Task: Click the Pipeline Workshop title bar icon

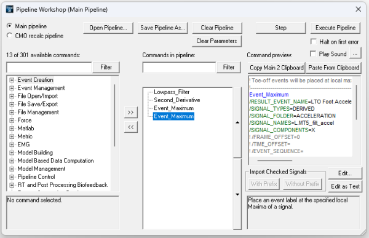Action: point(10,9)
